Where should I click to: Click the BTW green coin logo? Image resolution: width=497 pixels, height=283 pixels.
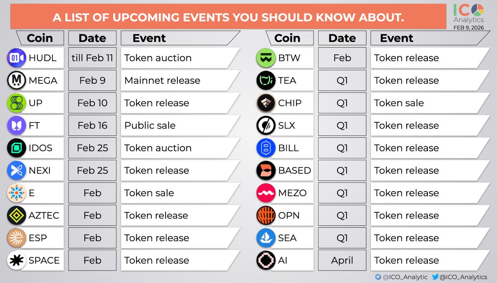tap(266, 58)
